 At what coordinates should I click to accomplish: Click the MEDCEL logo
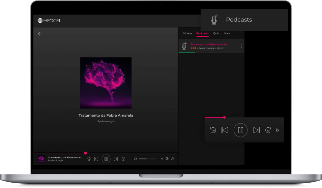(50, 21)
